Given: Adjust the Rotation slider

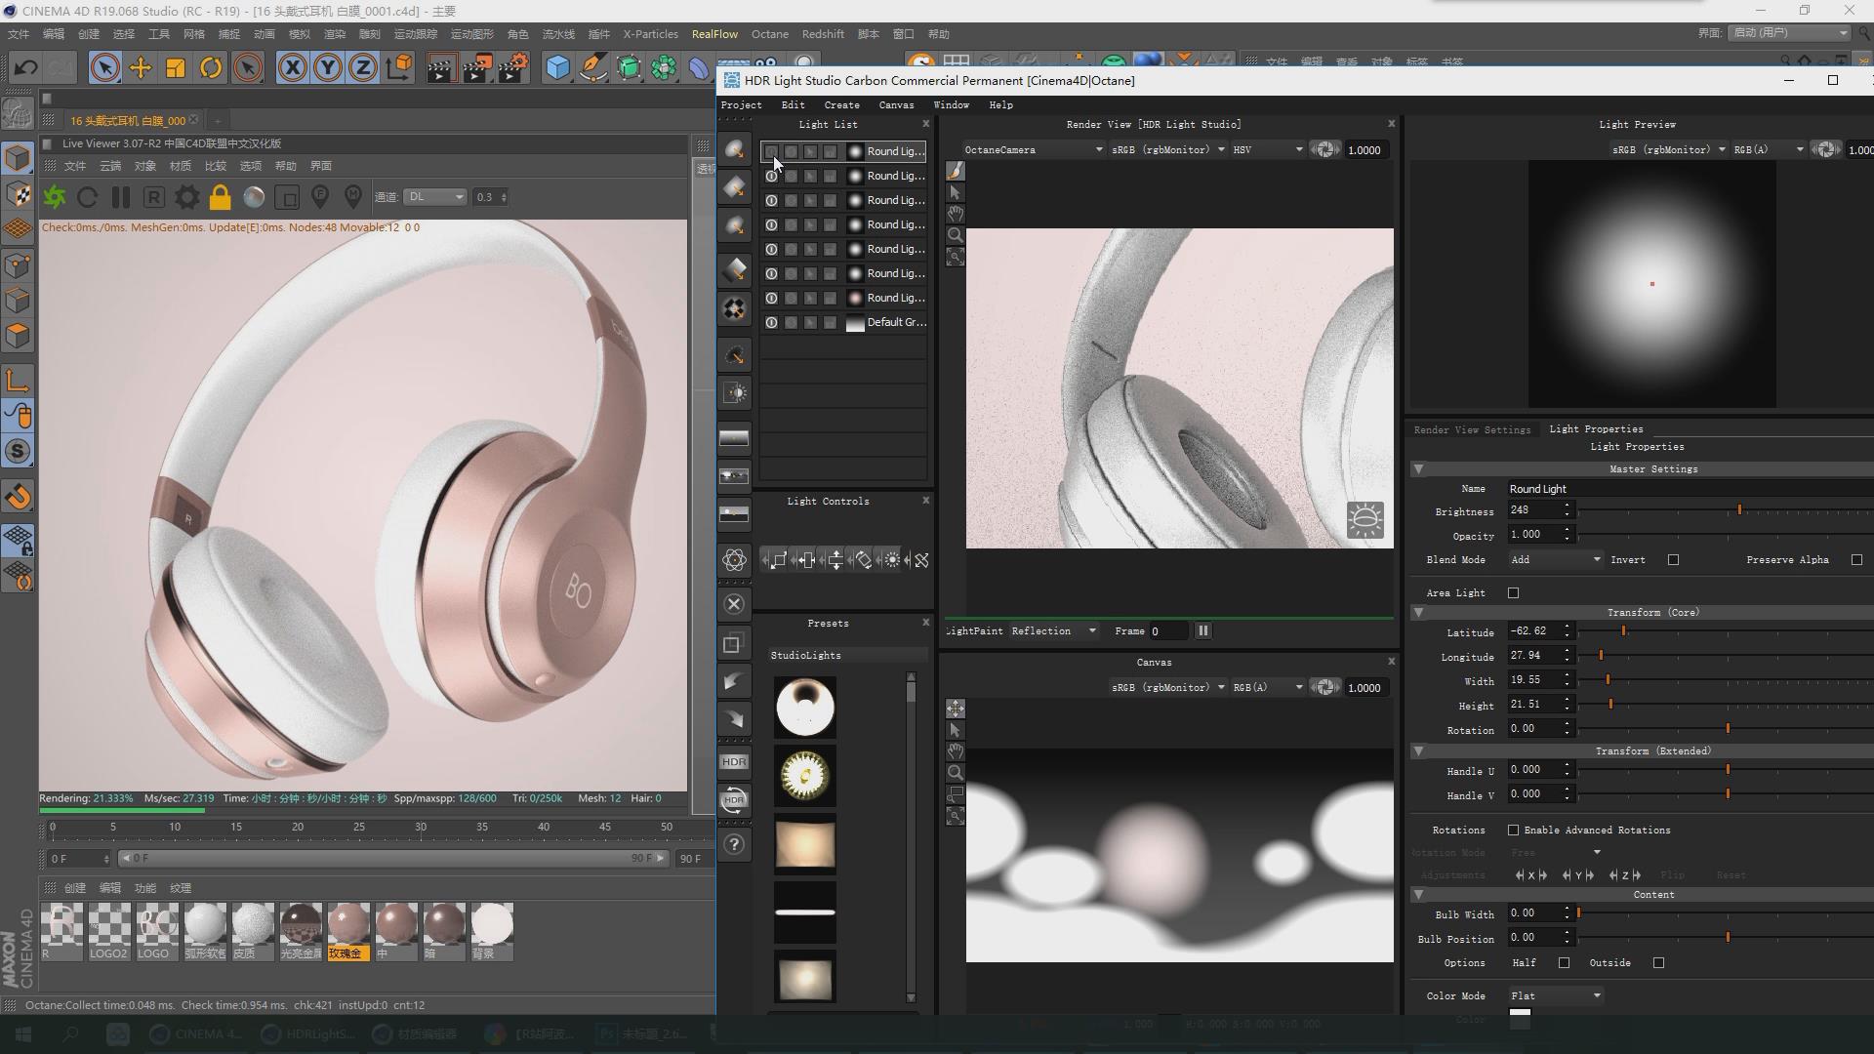Looking at the screenshot, I should coord(1726,729).
